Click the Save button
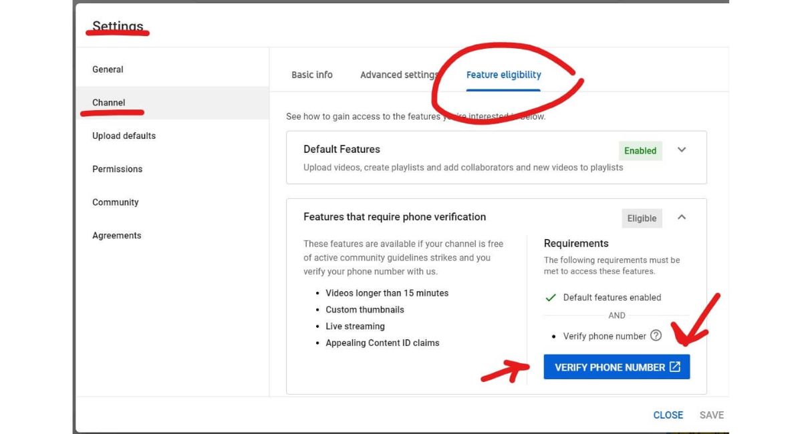Screen dimensions: 802x434 point(712,415)
